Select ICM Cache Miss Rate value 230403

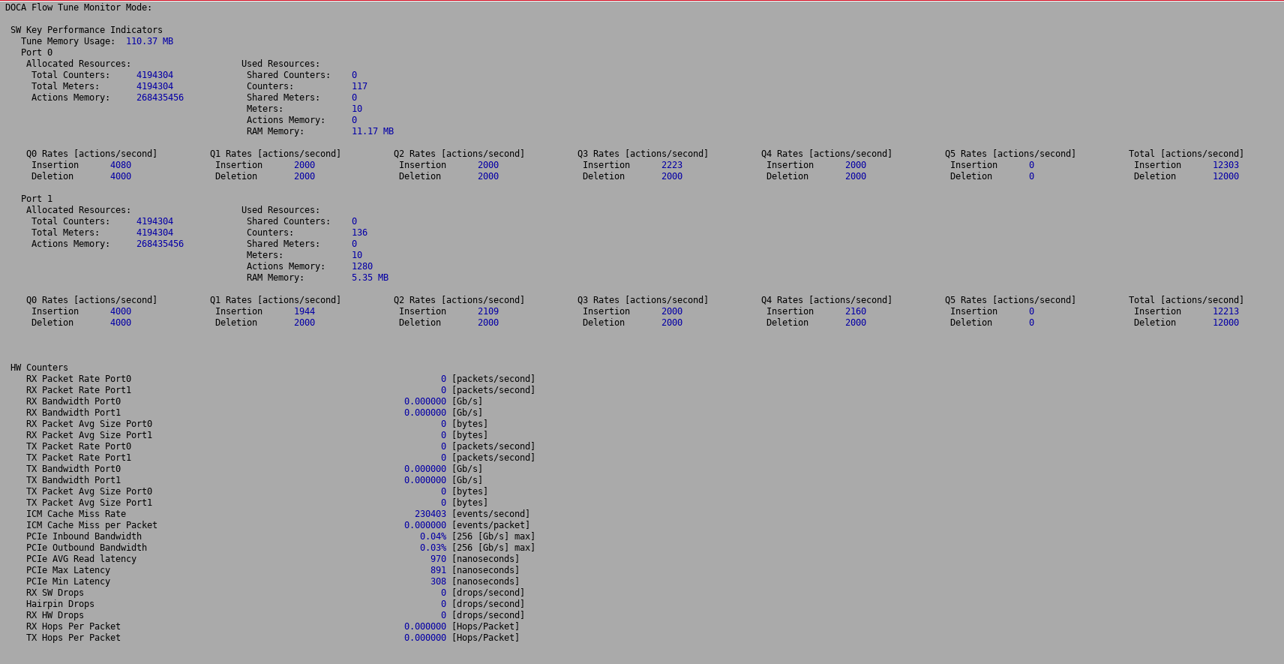[430, 514]
